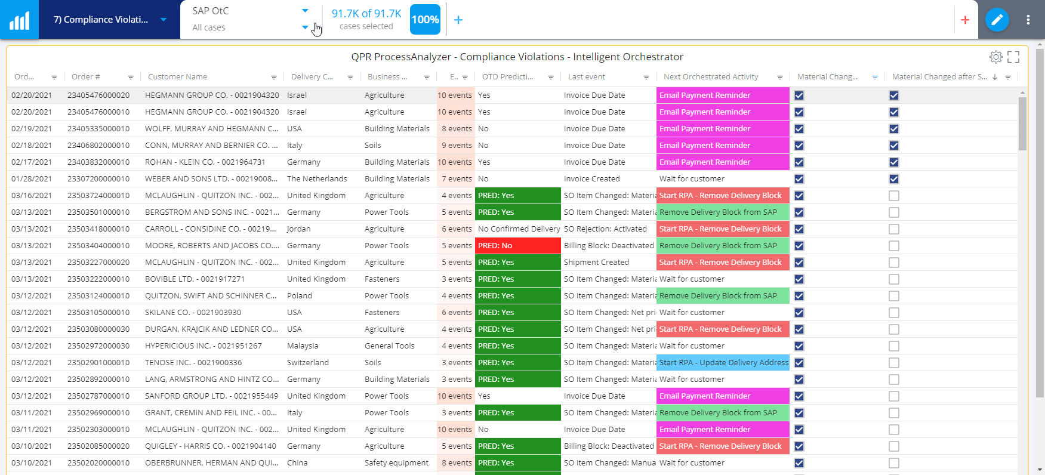The height and width of the screenshot is (475, 1045).
Task: Open the table settings gear icon
Action: pyautogui.click(x=995, y=57)
